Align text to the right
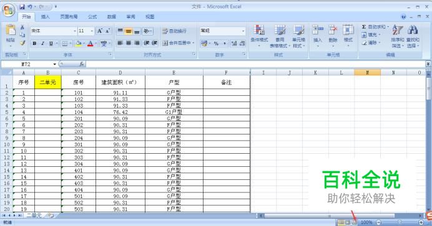 pos(137,43)
